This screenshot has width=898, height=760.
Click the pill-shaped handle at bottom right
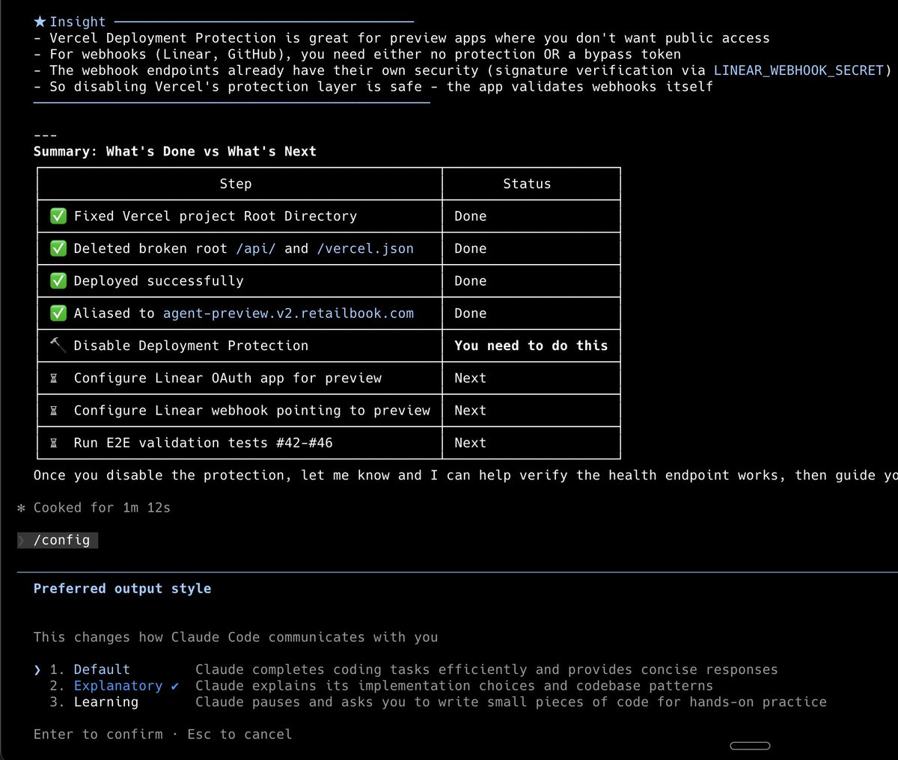pyautogui.click(x=750, y=745)
